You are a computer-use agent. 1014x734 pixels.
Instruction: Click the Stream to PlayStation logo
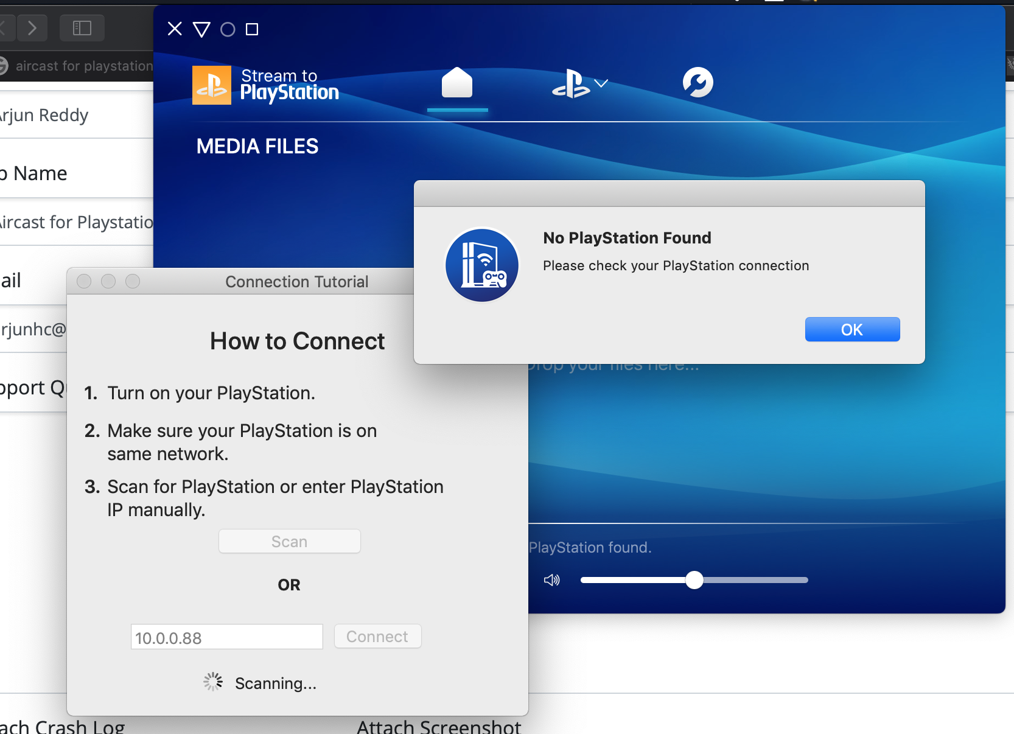[265, 85]
